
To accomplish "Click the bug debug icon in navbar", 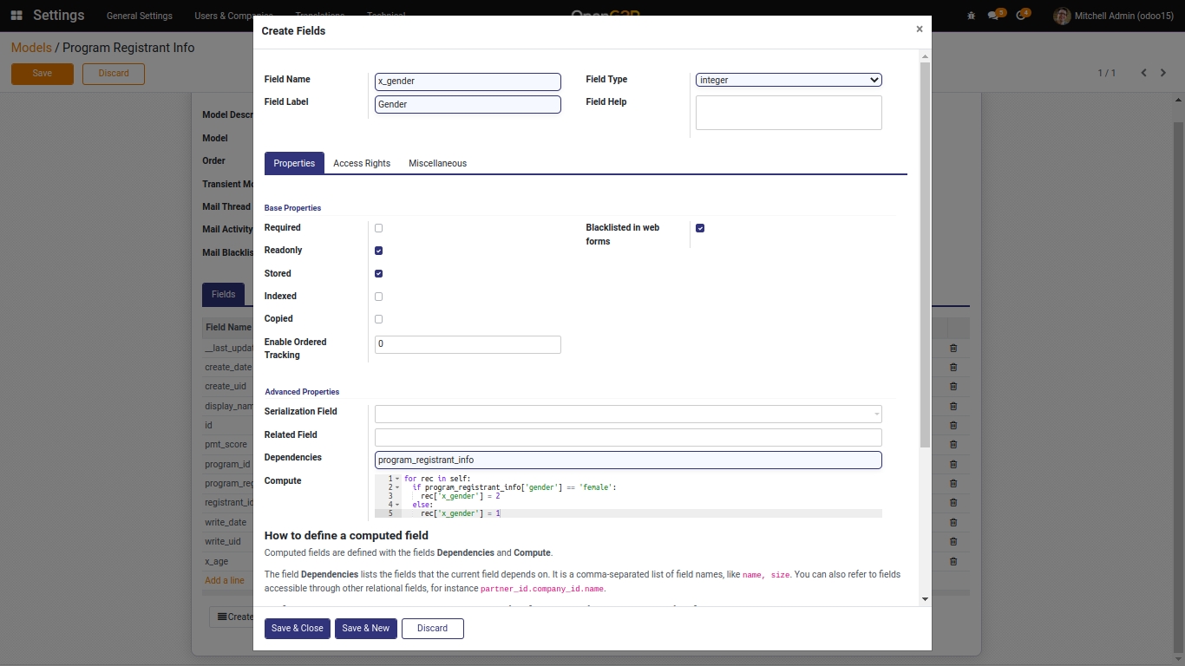I will point(970,16).
